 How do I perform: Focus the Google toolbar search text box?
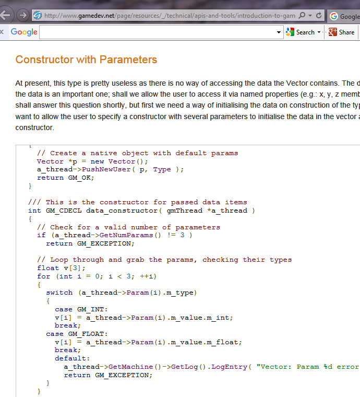(x=157, y=32)
